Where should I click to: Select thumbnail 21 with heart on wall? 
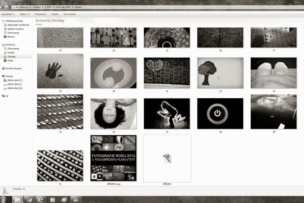(x=167, y=73)
